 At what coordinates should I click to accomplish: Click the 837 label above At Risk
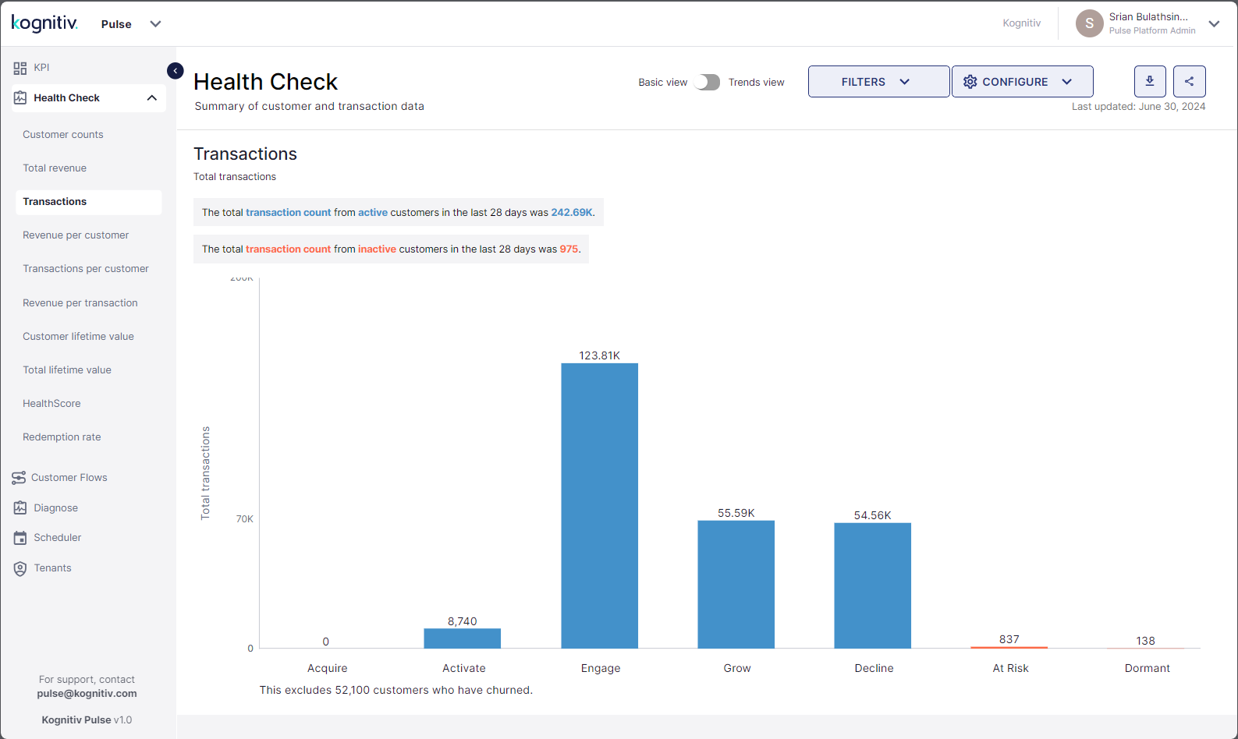(x=1009, y=639)
